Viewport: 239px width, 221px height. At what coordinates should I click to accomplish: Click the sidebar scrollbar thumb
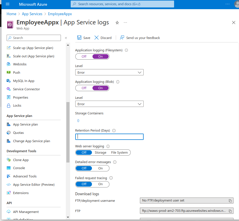click(x=68, y=132)
